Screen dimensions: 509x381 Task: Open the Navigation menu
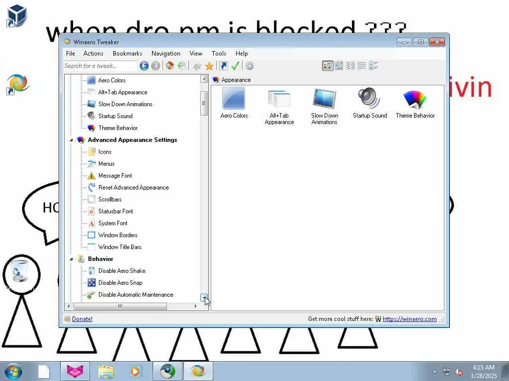tap(166, 54)
